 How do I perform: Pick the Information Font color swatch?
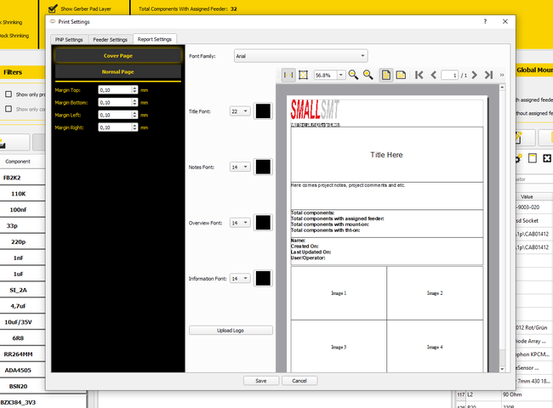[263, 278]
